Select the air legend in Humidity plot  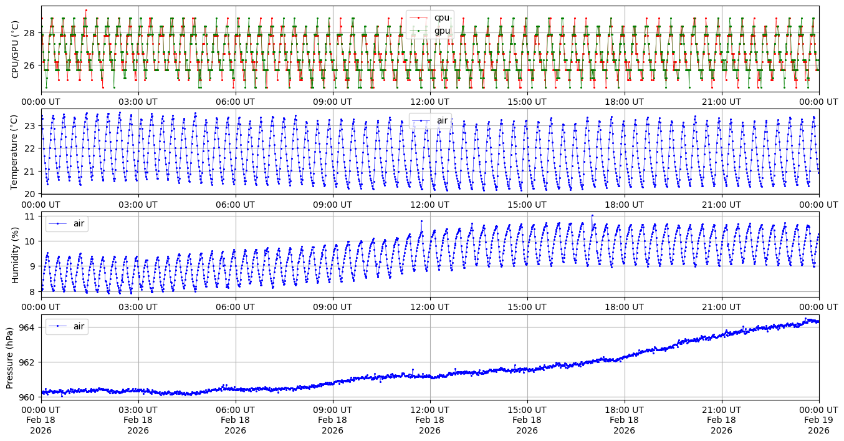[78, 223]
